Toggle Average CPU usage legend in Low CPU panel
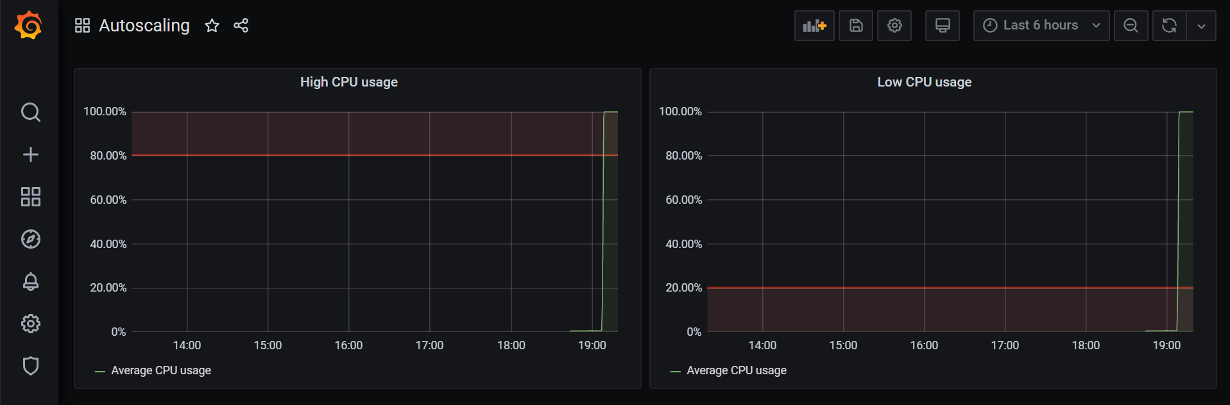The image size is (1230, 405). pos(736,370)
